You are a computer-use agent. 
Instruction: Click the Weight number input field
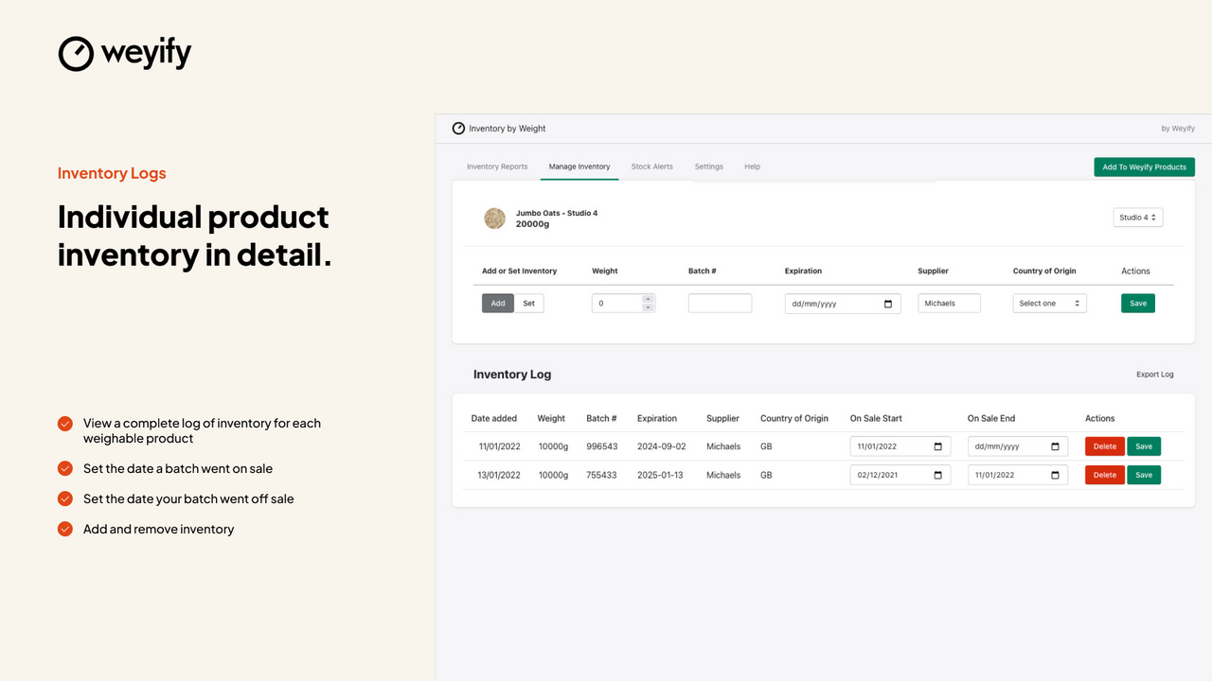click(624, 304)
